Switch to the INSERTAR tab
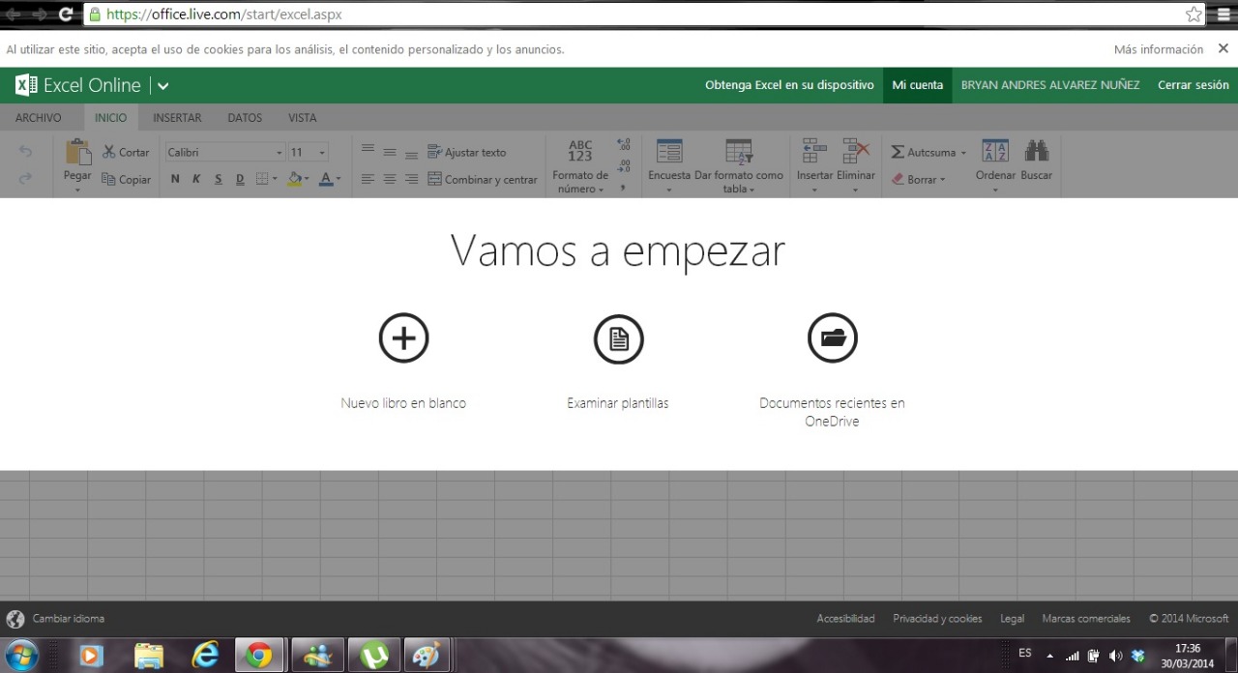The width and height of the screenshot is (1238, 673). tap(177, 118)
